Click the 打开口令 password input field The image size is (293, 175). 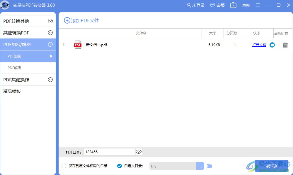click(110, 152)
